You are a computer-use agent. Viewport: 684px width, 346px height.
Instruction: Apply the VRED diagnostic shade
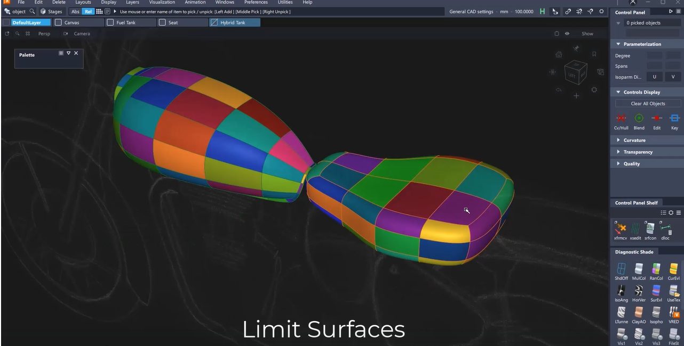point(673,314)
